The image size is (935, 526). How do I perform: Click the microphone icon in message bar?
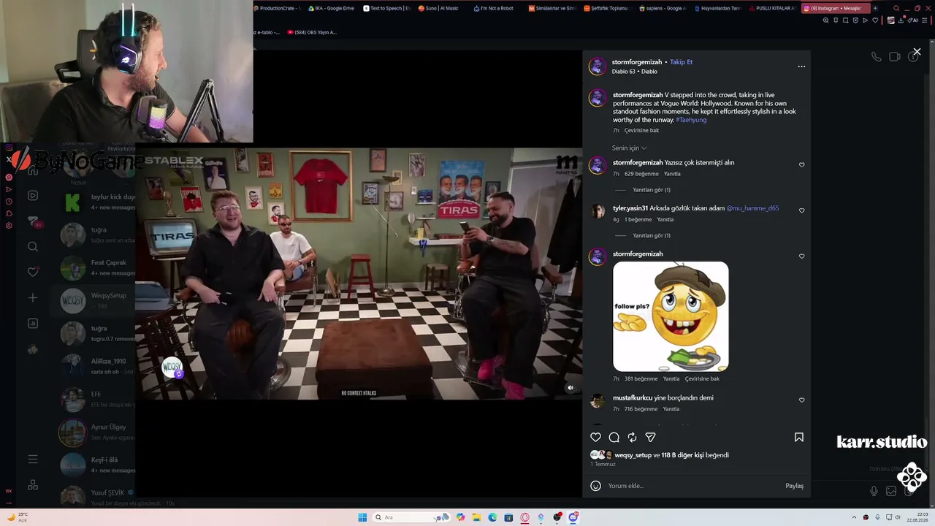pyautogui.click(x=874, y=491)
